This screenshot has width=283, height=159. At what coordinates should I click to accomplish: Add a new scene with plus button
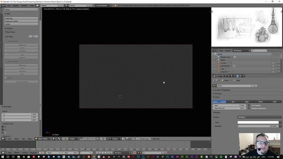click(88, 5)
